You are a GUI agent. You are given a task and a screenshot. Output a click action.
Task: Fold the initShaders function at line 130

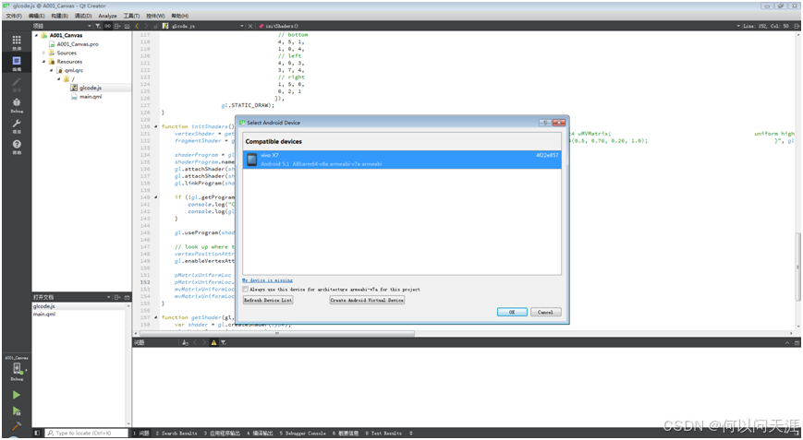(156, 126)
